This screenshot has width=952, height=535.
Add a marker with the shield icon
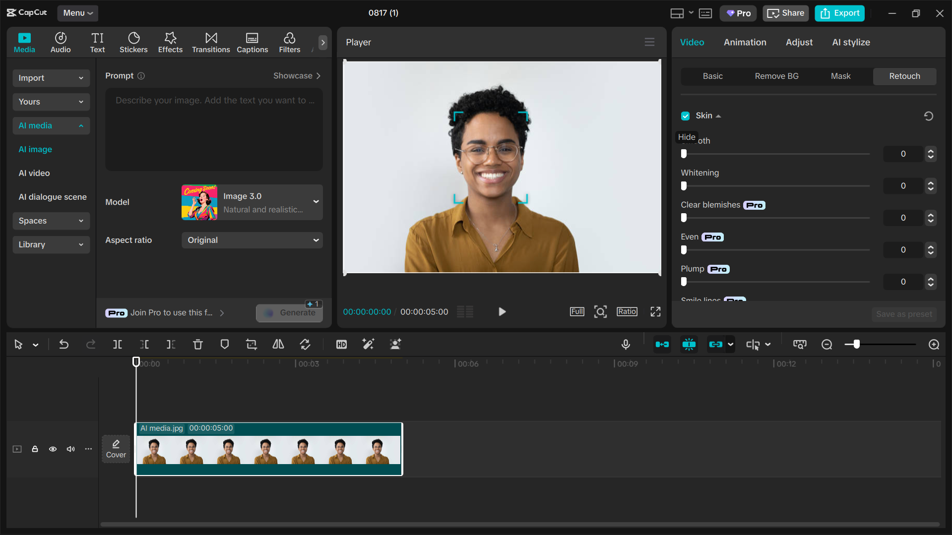225,344
